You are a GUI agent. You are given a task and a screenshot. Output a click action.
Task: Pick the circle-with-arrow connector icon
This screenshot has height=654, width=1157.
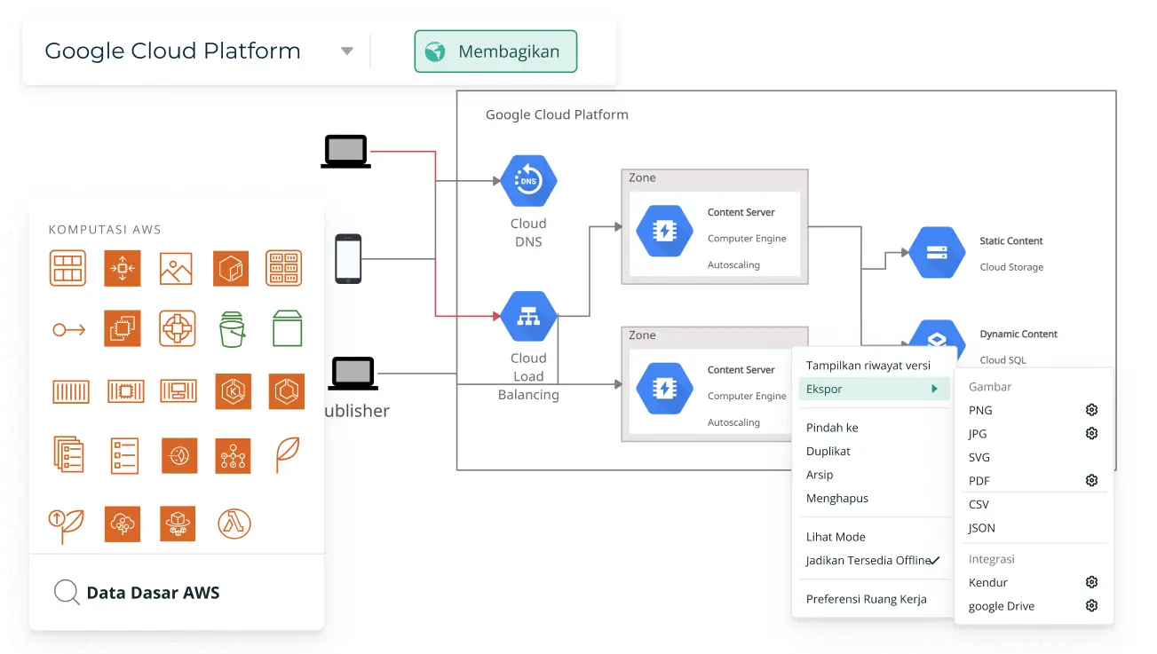point(68,329)
